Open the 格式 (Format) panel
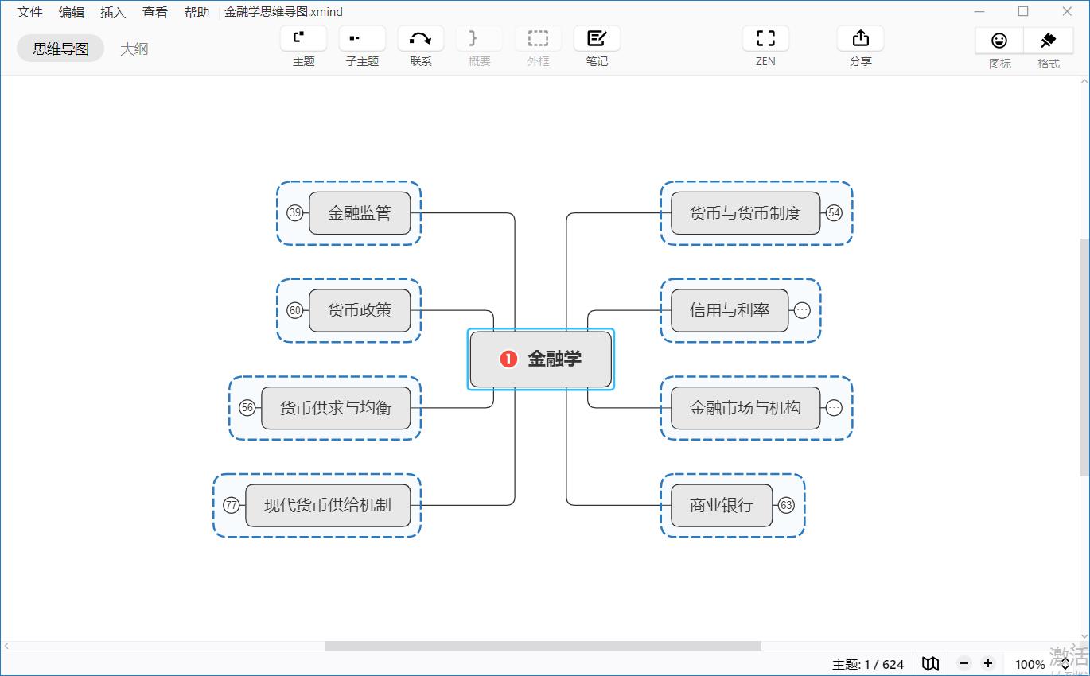This screenshot has height=676, width=1090. pyautogui.click(x=1048, y=41)
